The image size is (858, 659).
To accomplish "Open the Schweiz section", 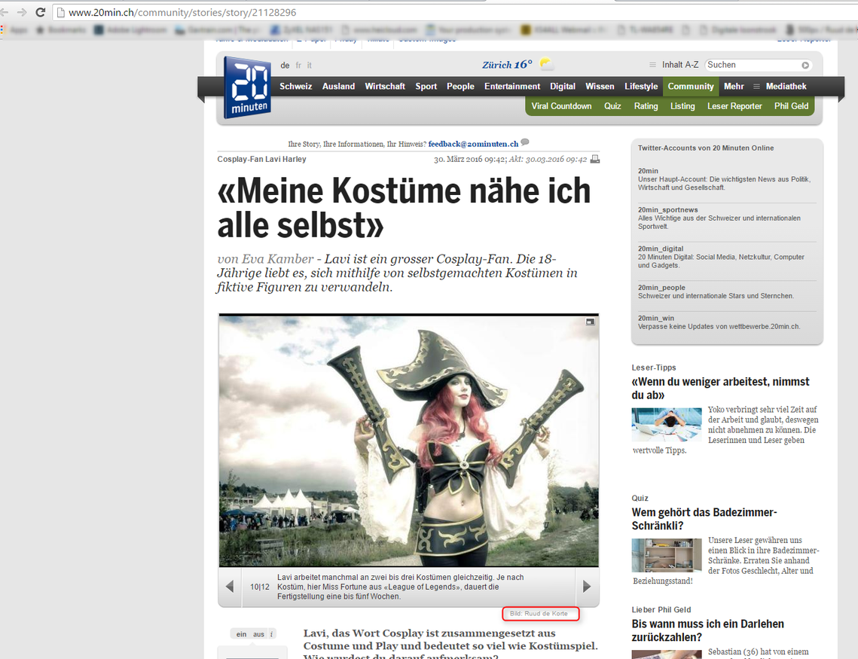I will [295, 87].
